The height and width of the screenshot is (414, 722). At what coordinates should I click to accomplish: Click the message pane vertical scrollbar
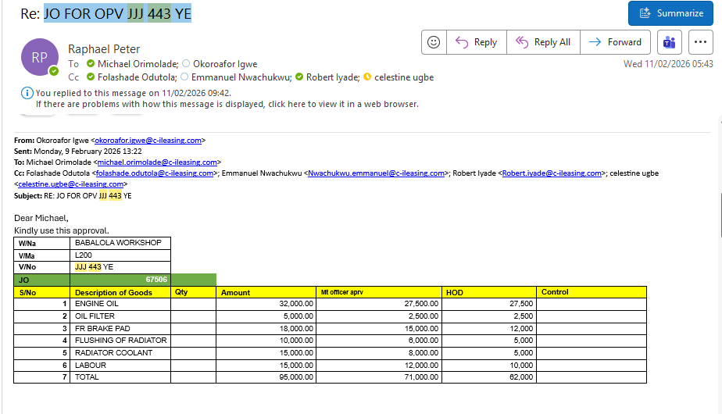[720, 216]
